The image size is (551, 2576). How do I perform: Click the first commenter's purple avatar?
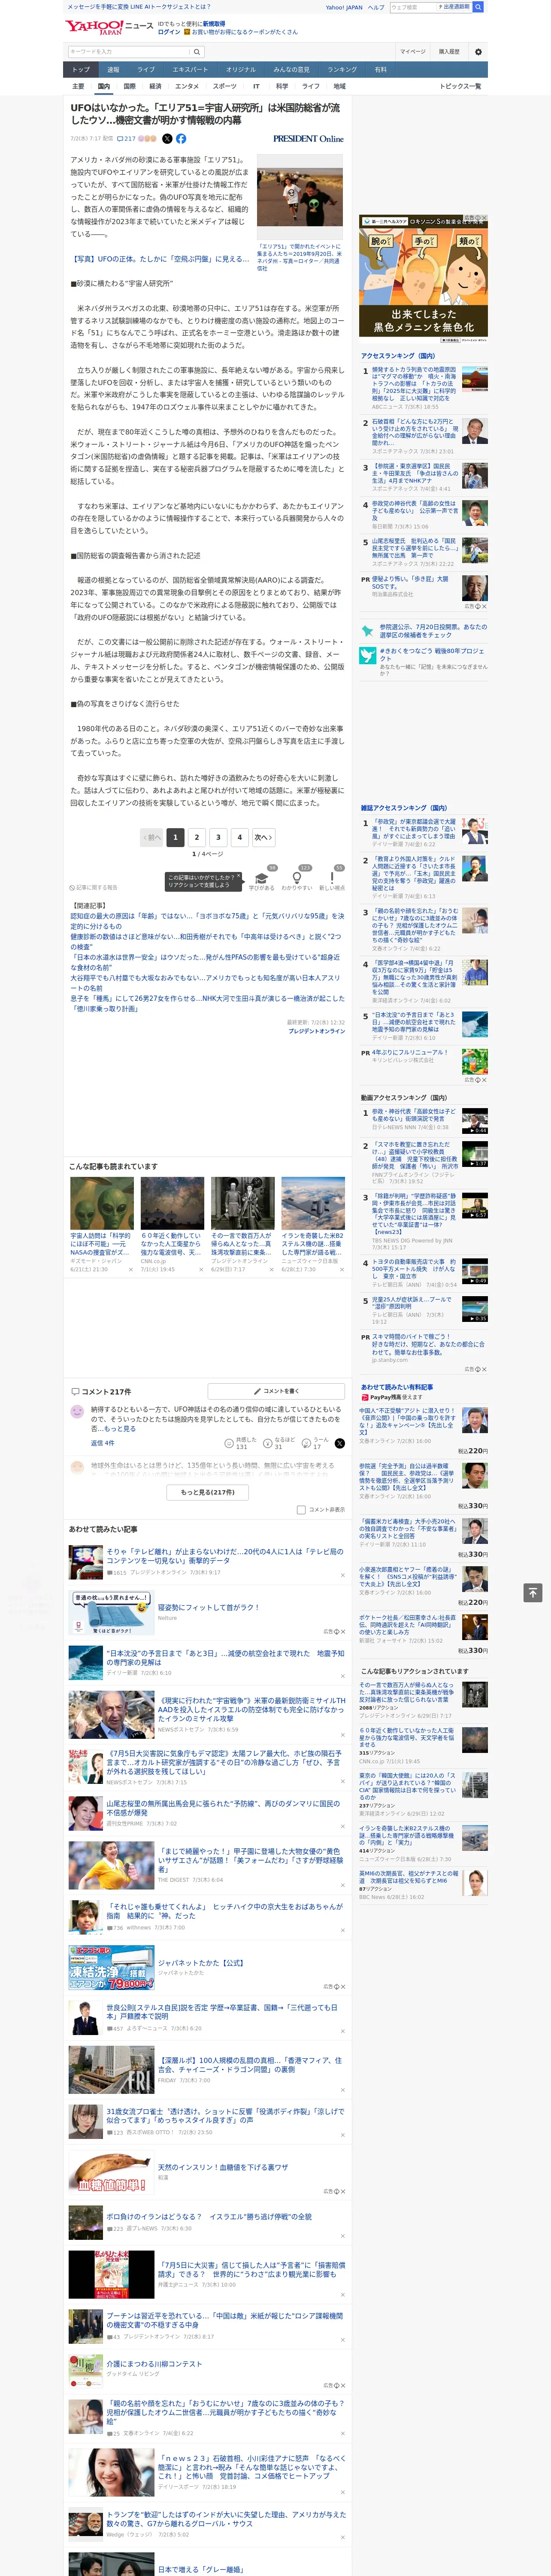point(77,1411)
